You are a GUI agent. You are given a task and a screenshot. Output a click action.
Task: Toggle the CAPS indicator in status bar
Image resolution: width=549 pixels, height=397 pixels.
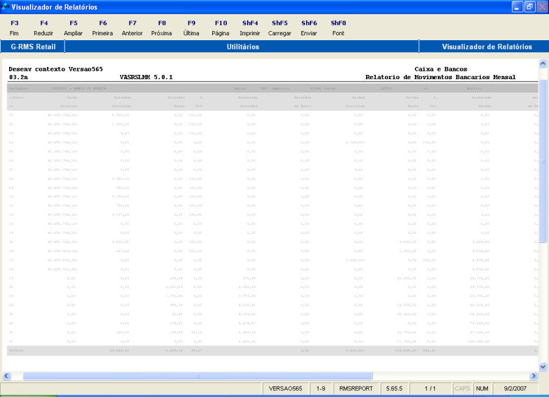(x=462, y=388)
